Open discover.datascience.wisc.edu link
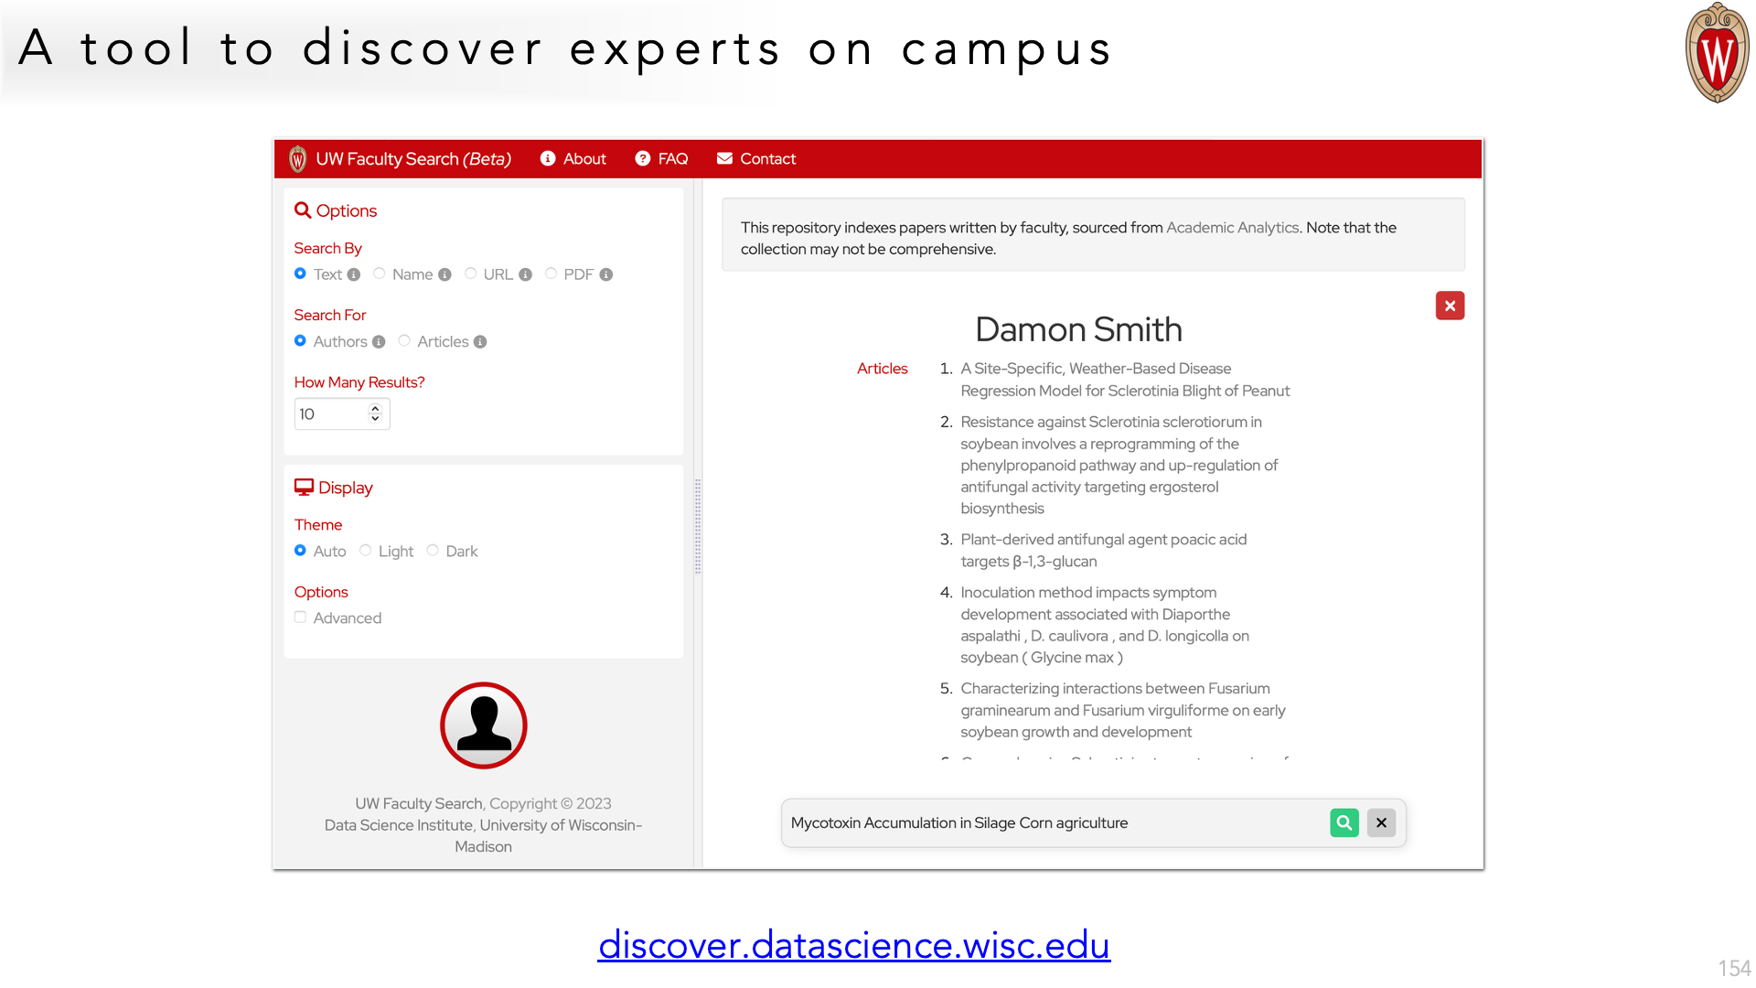The width and height of the screenshot is (1756, 988). tap(853, 945)
